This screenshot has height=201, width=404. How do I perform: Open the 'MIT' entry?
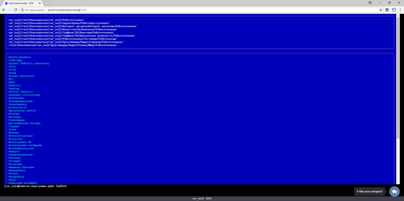[11, 79]
